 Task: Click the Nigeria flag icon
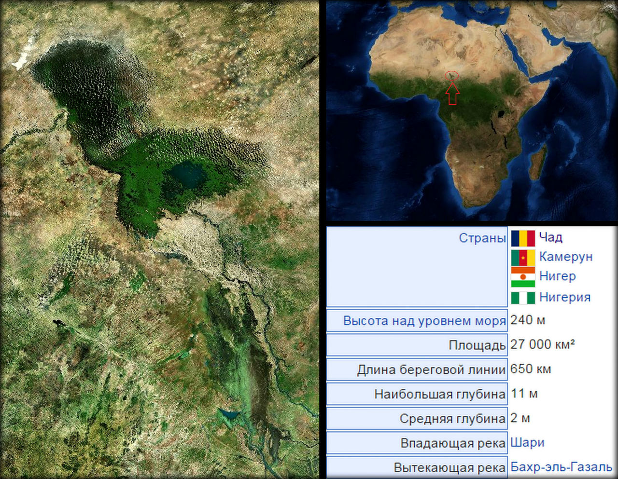point(523,298)
